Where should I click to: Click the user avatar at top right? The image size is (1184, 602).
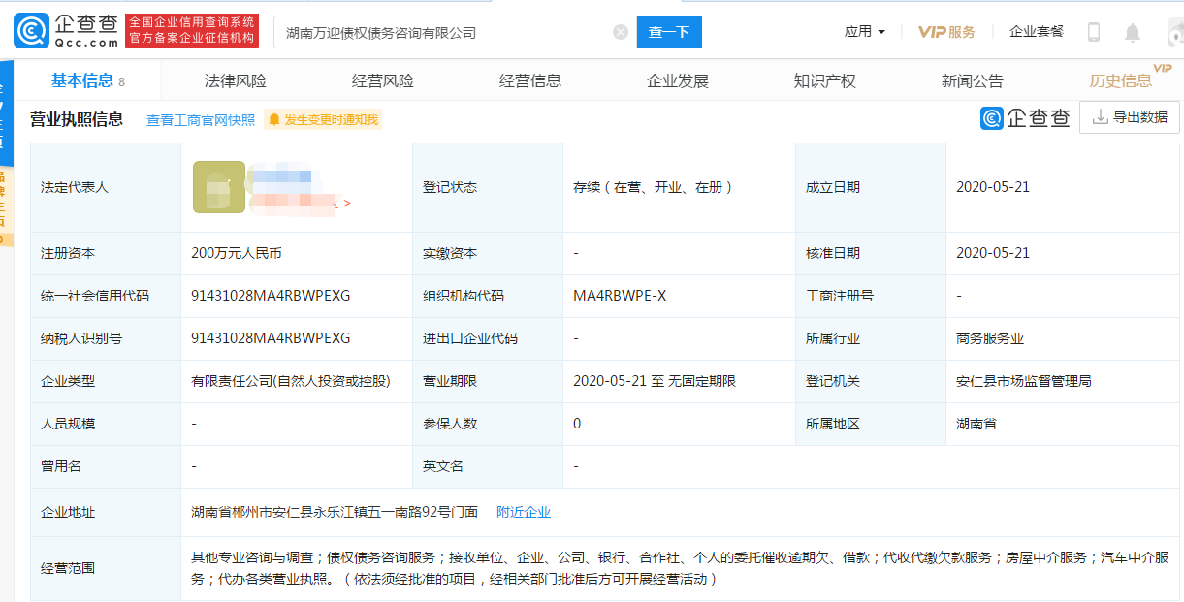[1174, 33]
